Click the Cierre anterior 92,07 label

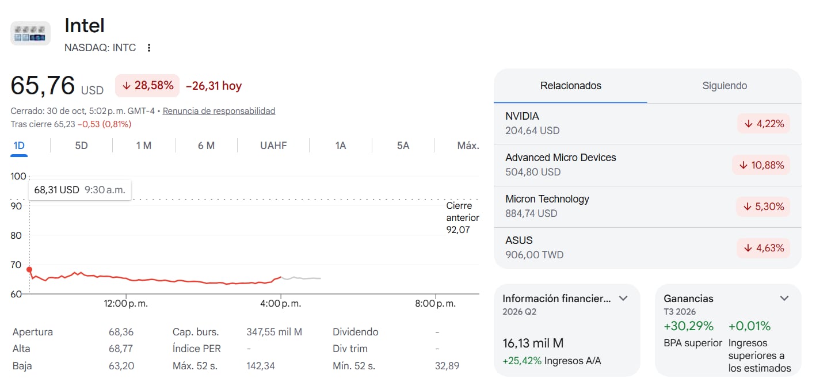pos(463,217)
